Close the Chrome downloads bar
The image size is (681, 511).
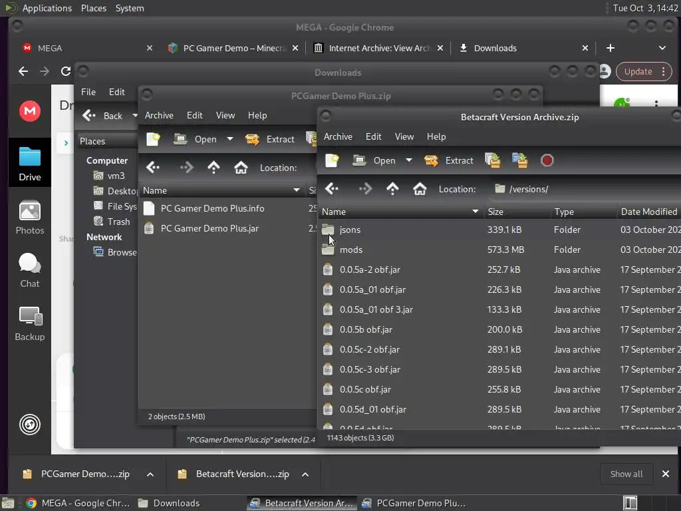665,474
